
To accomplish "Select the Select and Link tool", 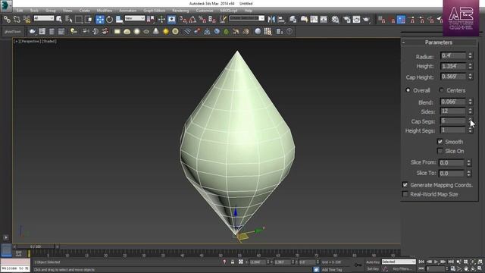I will point(7,20).
